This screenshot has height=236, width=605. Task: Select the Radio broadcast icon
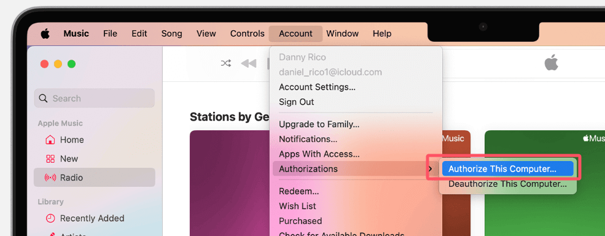[50, 178]
